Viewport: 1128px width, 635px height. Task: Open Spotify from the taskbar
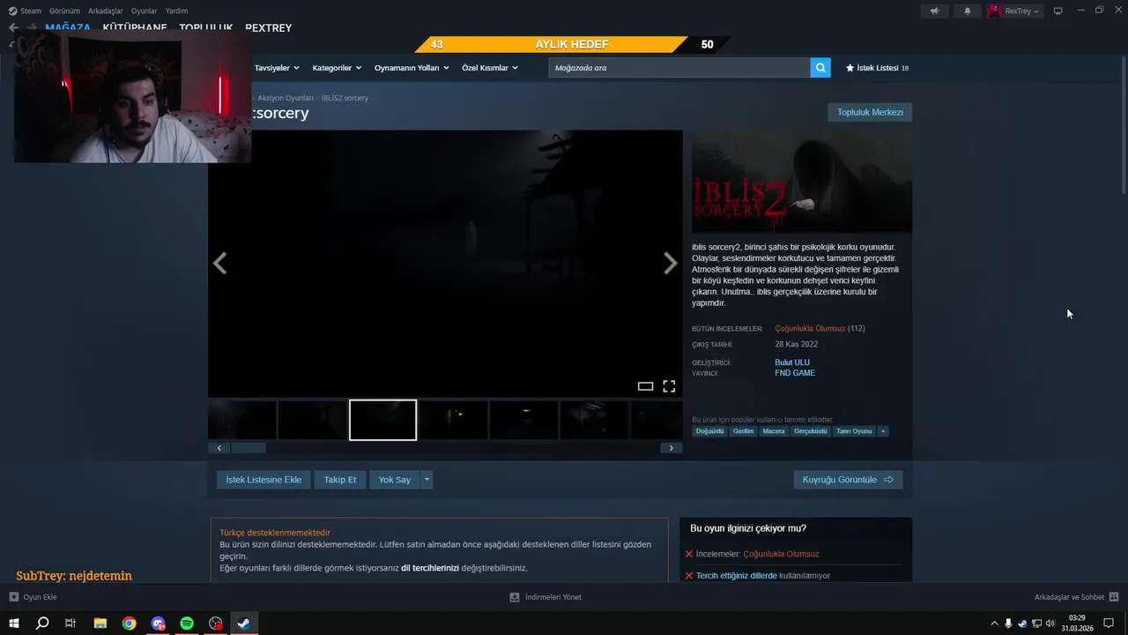187,624
